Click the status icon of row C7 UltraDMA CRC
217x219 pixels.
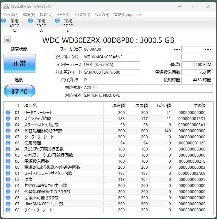(x=8, y=204)
